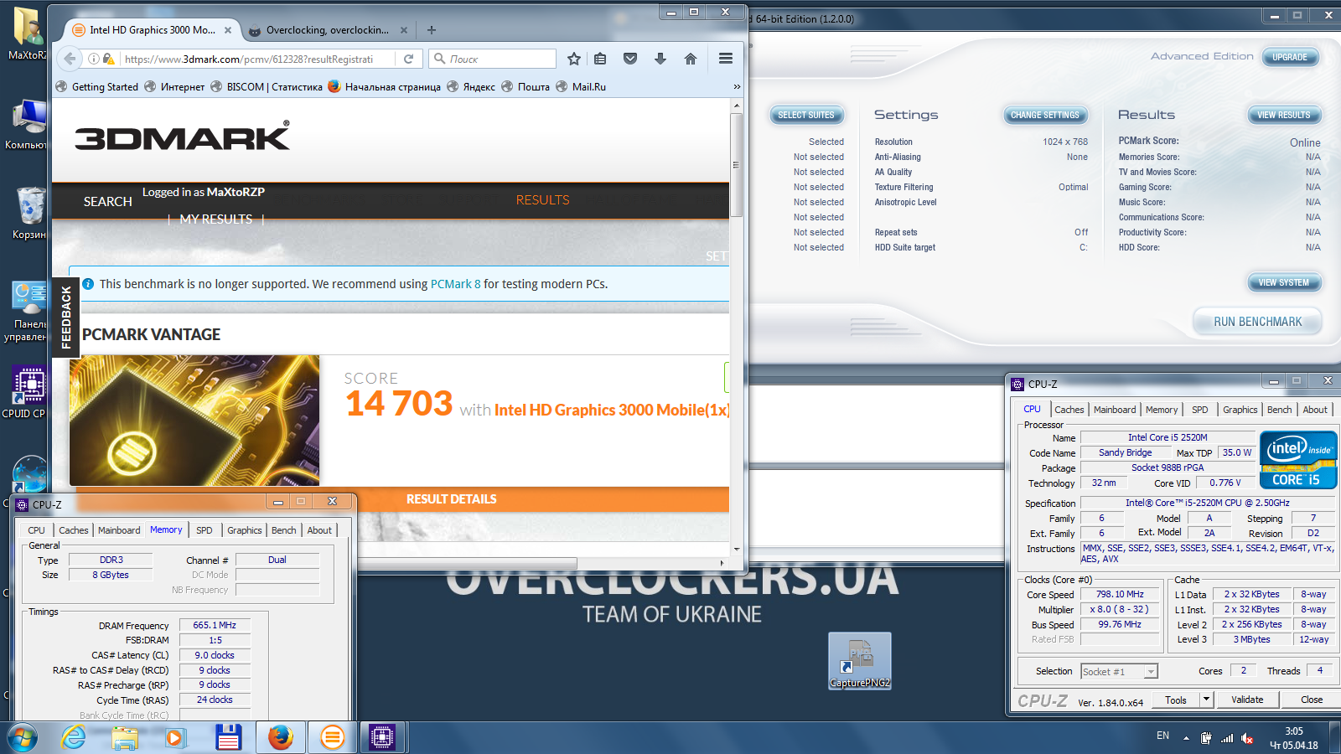Switch to Graphics tab in right CPU-Z window

tap(1240, 410)
